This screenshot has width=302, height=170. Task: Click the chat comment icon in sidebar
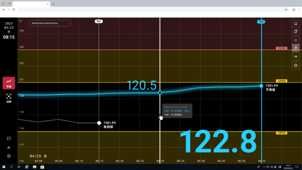tap(9, 139)
